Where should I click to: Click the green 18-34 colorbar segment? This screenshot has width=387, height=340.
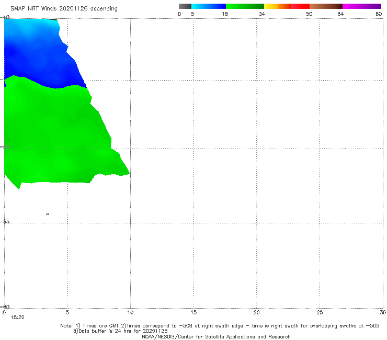[x=245, y=6]
